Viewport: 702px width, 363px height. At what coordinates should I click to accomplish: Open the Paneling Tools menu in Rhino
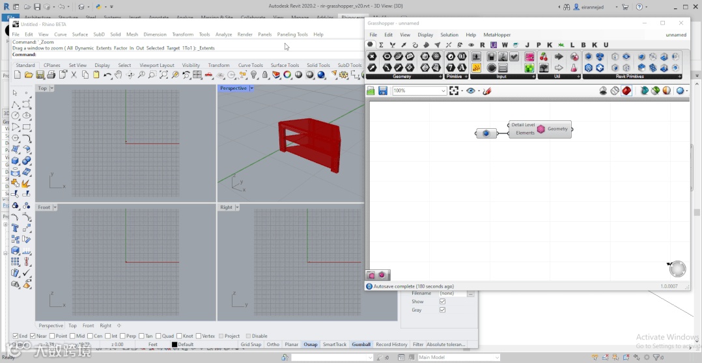(x=292, y=34)
